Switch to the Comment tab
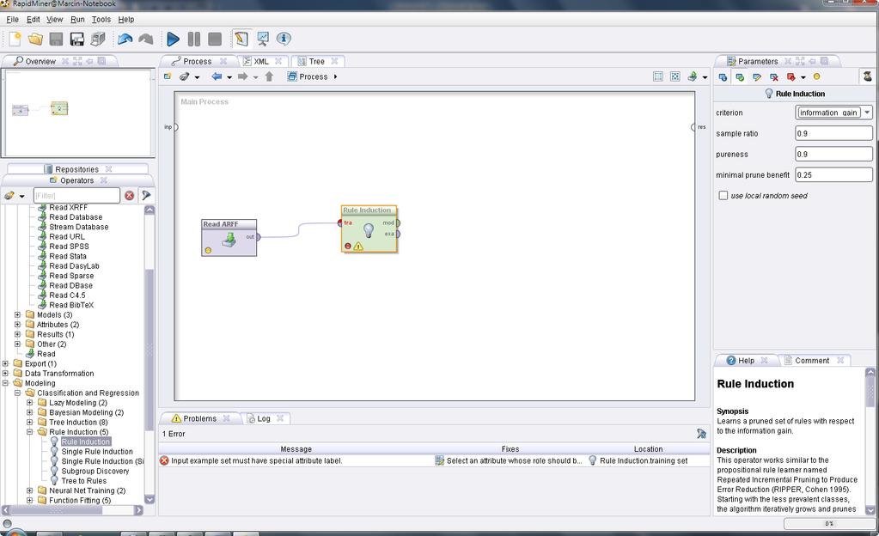The width and height of the screenshot is (879, 536). point(812,361)
